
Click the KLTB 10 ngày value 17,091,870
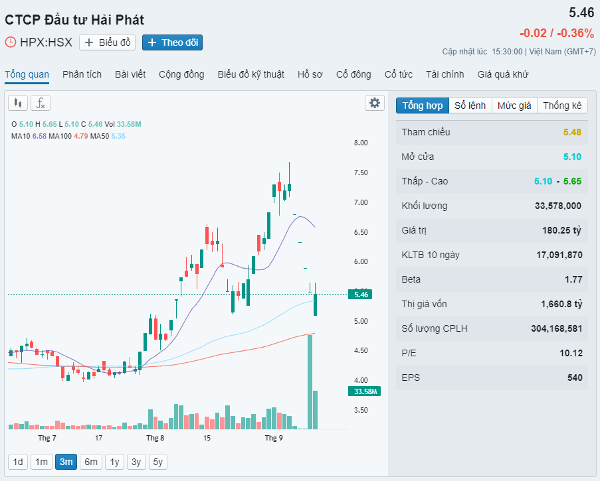tap(559, 255)
